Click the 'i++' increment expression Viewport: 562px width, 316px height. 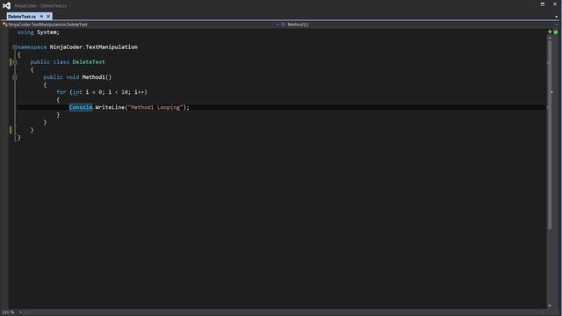coord(139,92)
